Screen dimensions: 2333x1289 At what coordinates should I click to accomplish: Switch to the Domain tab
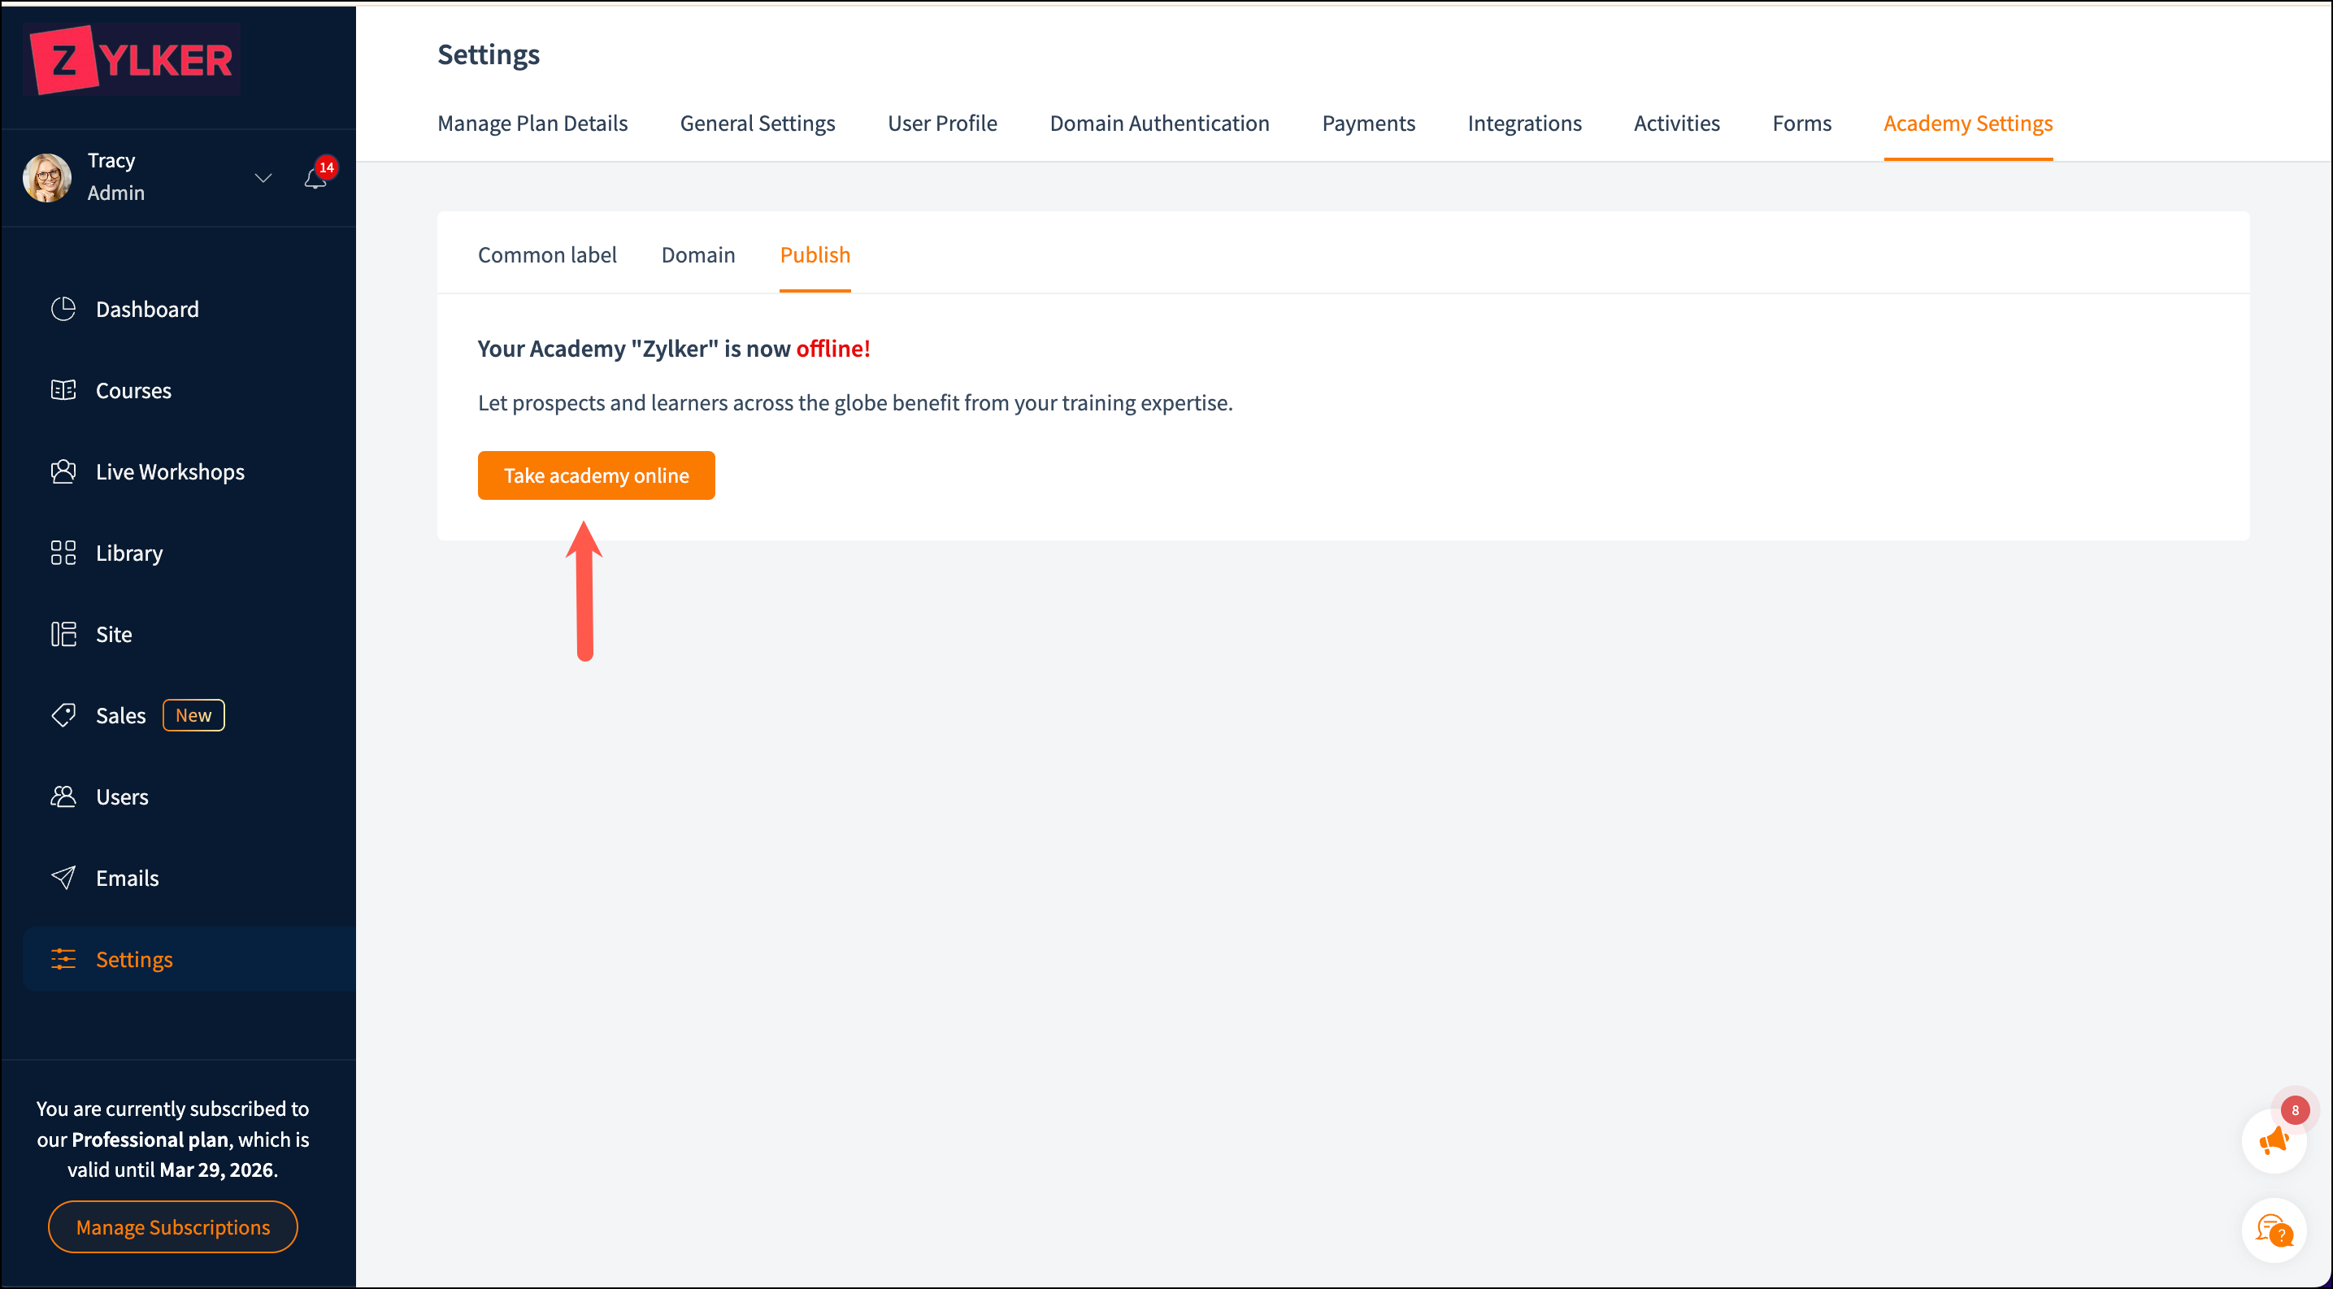pos(697,255)
